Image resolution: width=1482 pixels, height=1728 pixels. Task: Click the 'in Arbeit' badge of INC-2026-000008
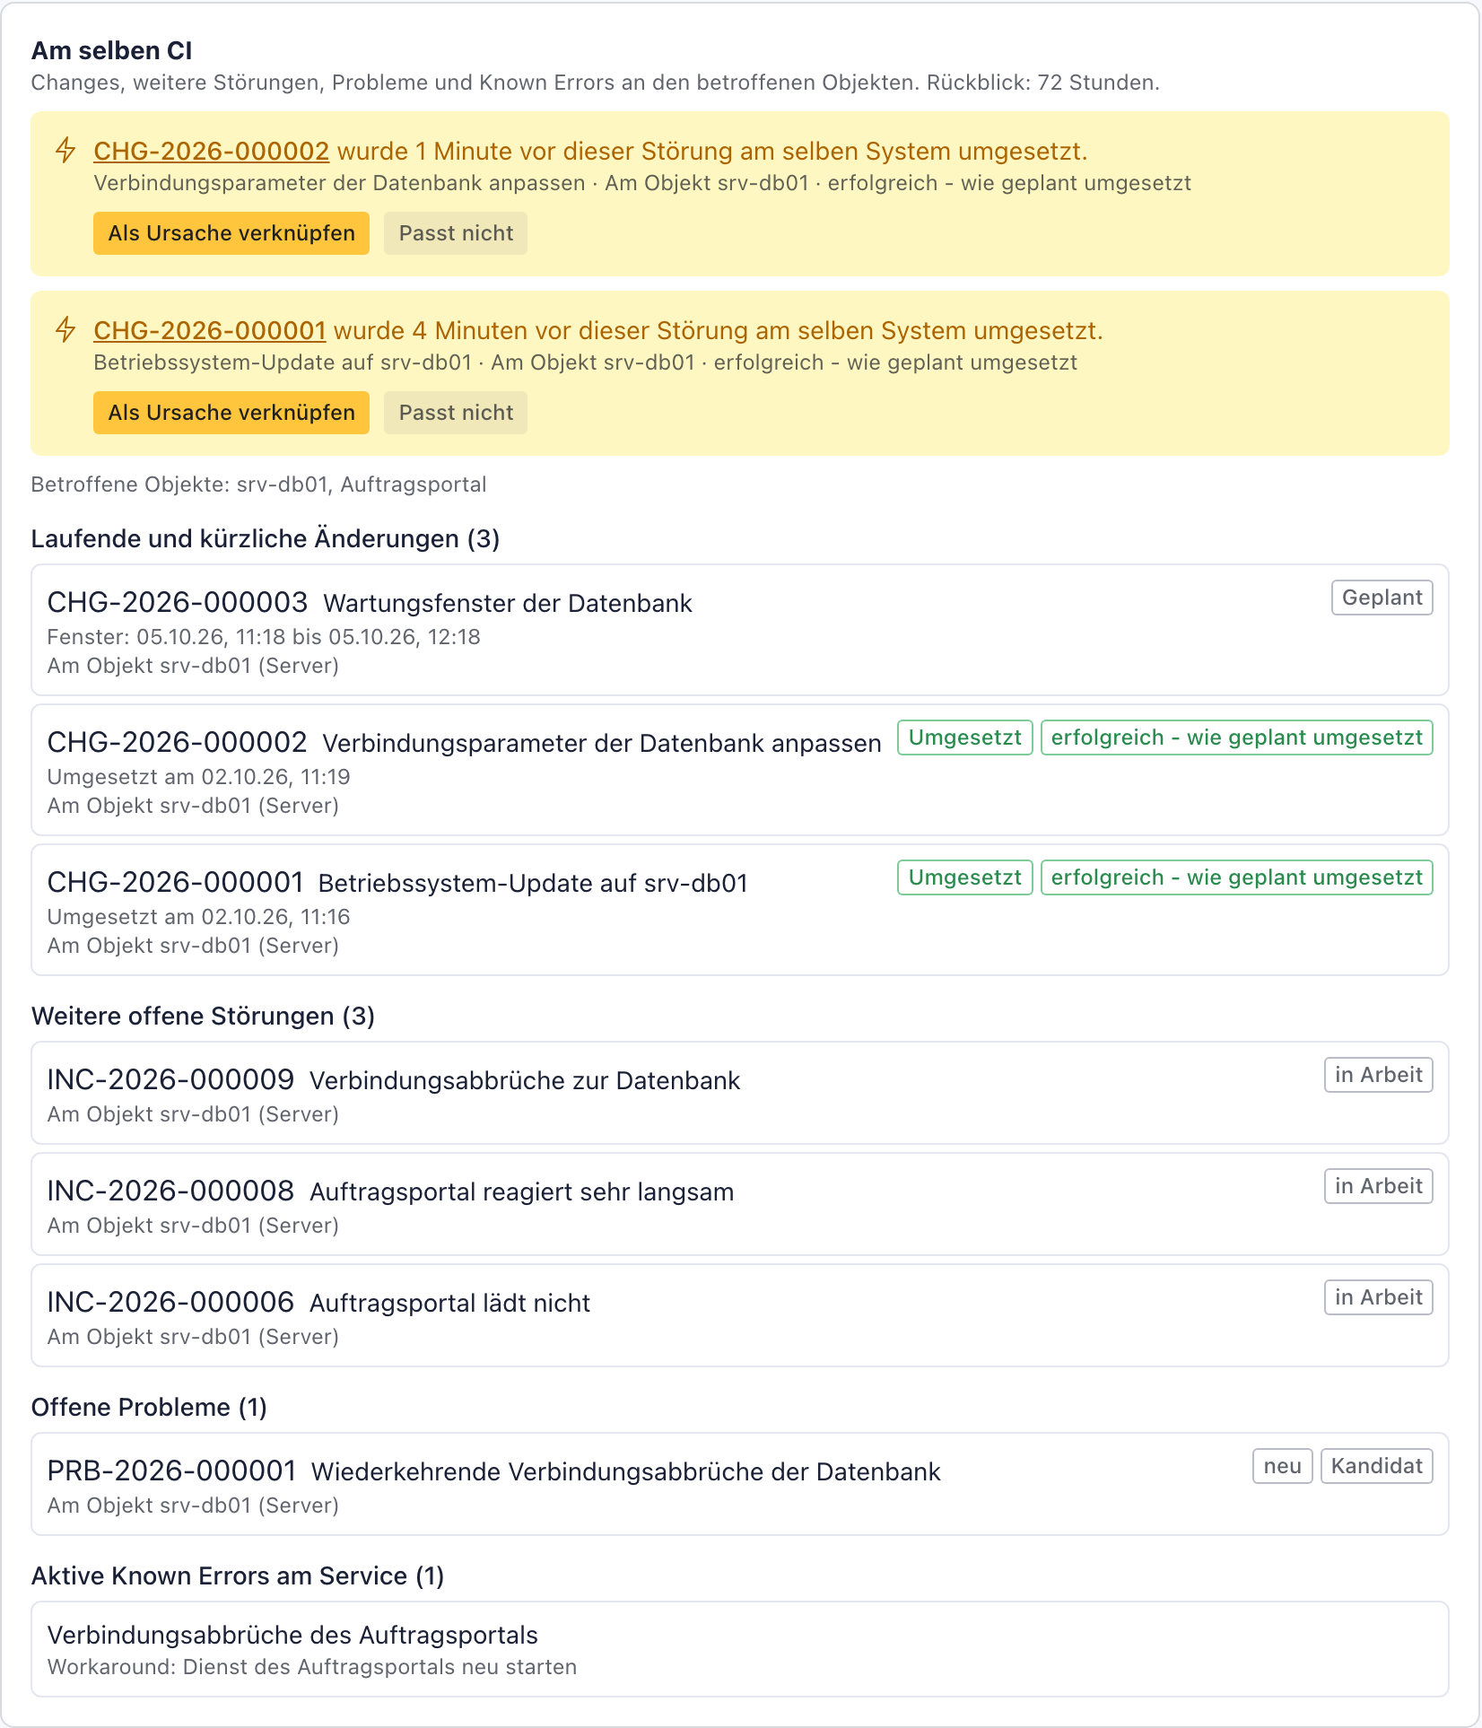pos(1378,1186)
